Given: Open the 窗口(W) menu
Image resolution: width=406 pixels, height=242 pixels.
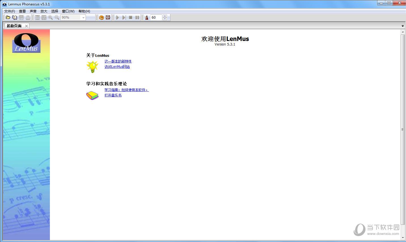Looking at the screenshot, I should point(68,11).
